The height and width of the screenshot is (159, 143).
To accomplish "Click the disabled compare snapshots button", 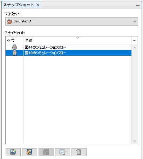I will click(46, 152).
